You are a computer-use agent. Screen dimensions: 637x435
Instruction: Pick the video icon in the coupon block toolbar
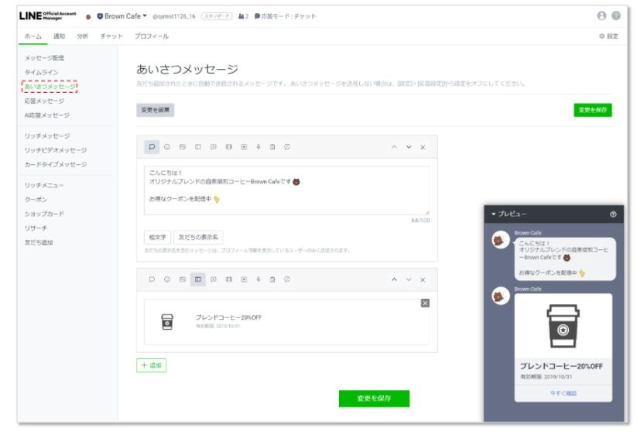pos(244,279)
